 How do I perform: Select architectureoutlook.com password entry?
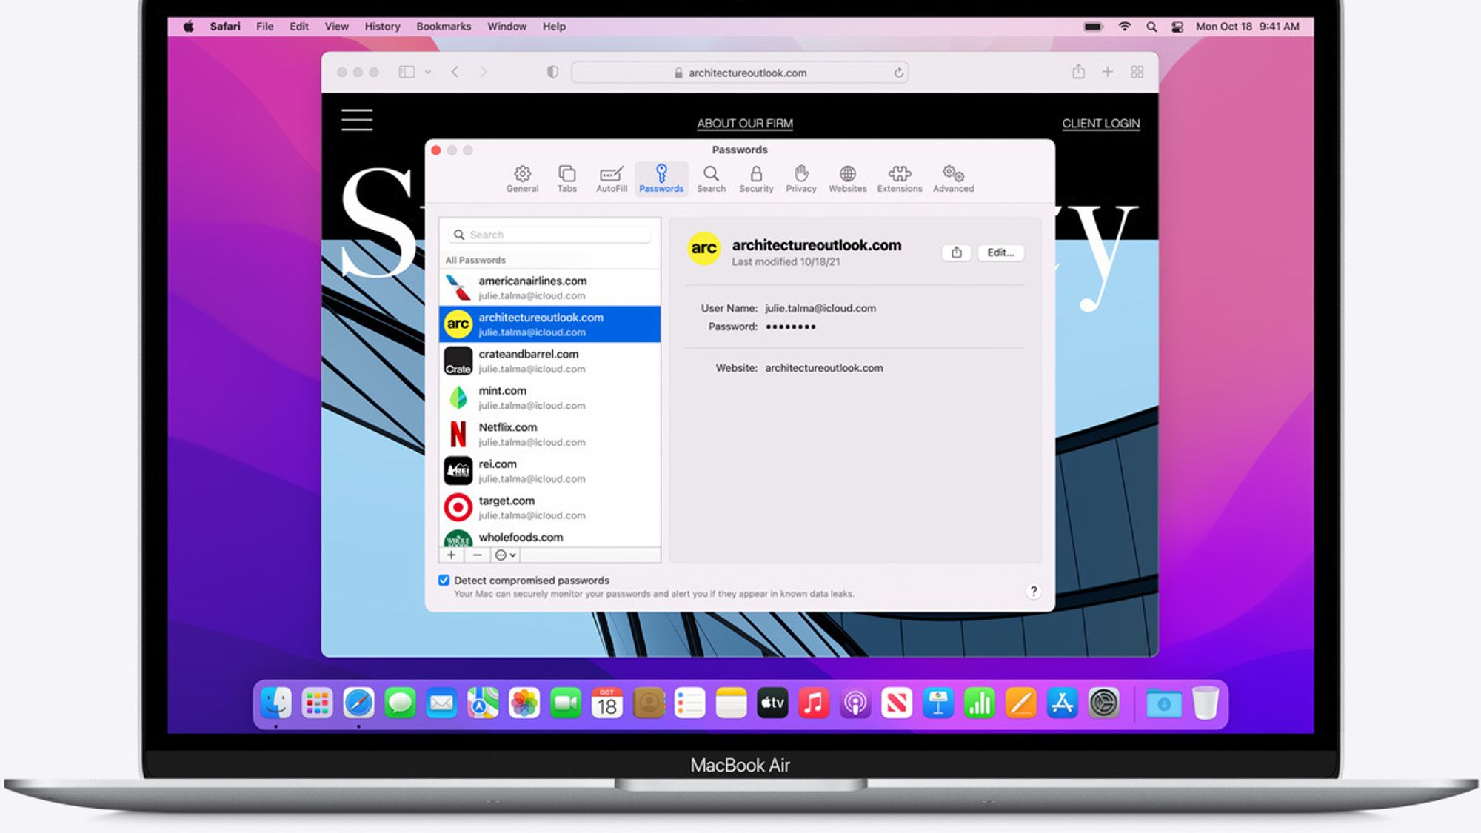pos(549,324)
